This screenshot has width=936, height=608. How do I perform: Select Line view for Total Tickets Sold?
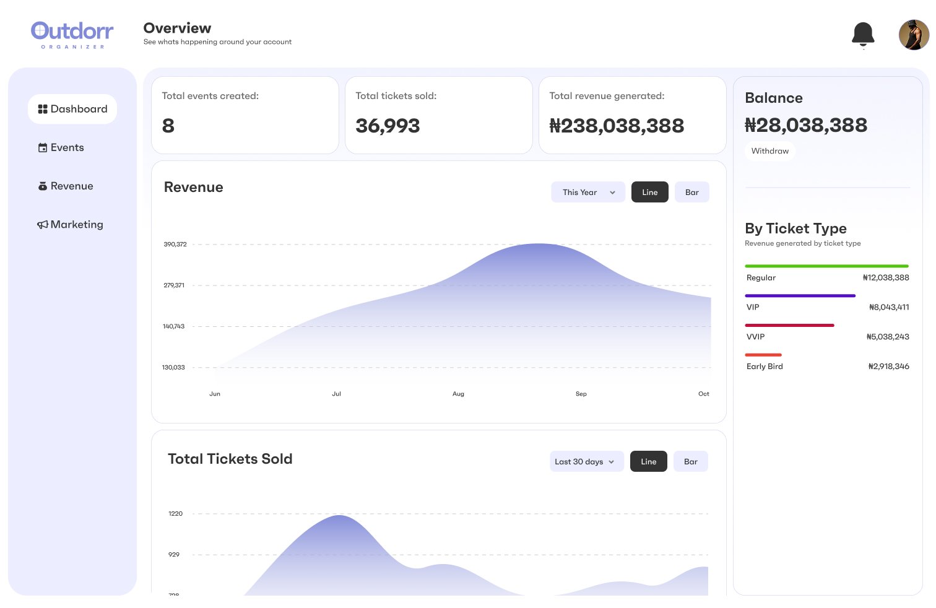pyautogui.click(x=648, y=461)
